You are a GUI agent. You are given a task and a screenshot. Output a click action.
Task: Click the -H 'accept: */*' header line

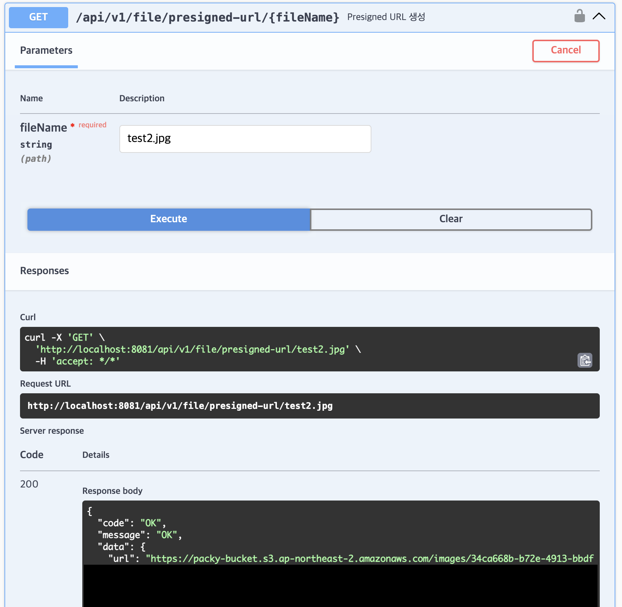77,361
